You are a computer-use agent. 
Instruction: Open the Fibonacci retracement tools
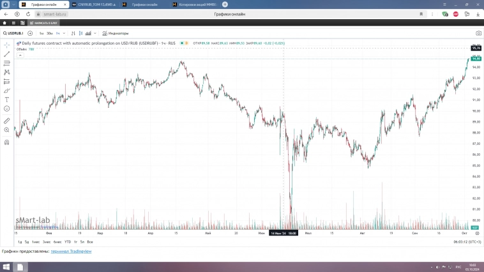coord(7,63)
